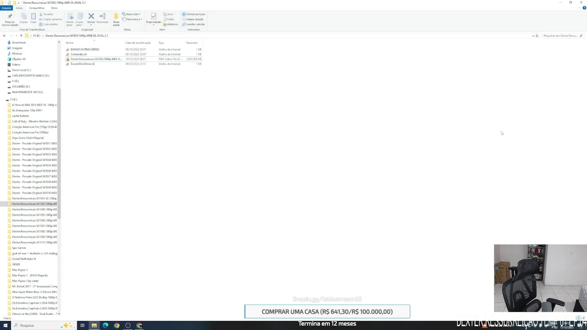
Task: Create a Nova pasta from the ribbon
Action: 116,19
